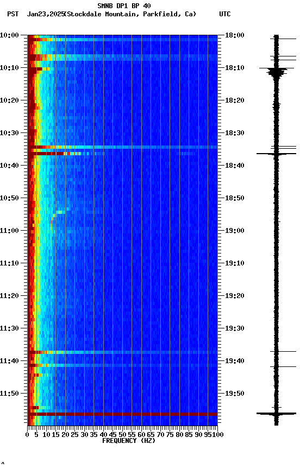Click the '100' frequency axis label
The height and width of the screenshot is (469, 300).
pos(218,435)
